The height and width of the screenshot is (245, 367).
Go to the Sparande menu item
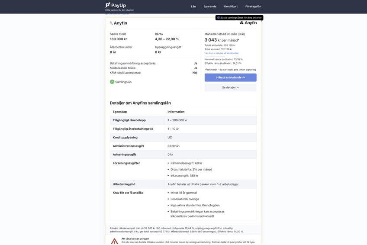210,6
